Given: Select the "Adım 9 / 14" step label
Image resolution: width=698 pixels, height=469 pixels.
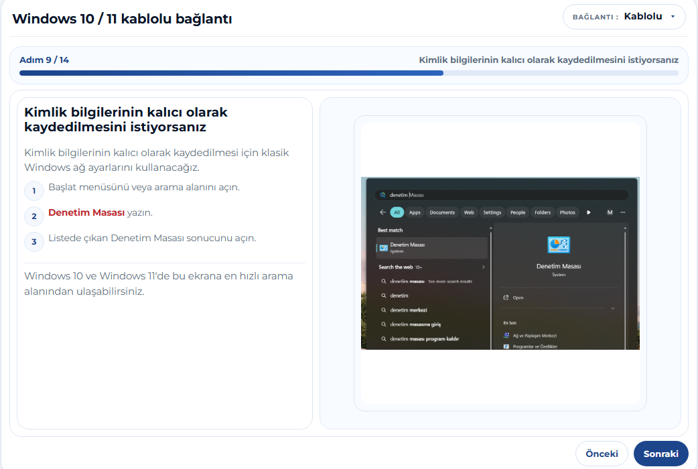Looking at the screenshot, I should (44, 60).
